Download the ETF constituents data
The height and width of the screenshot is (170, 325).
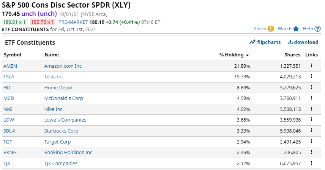[x=303, y=42]
